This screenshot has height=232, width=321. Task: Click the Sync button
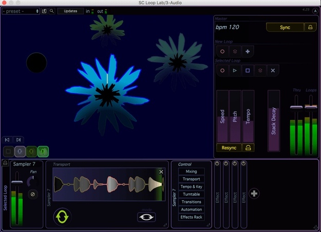(285, 27)
